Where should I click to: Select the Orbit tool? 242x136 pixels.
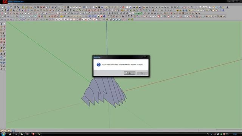click(x=2, y=57)
